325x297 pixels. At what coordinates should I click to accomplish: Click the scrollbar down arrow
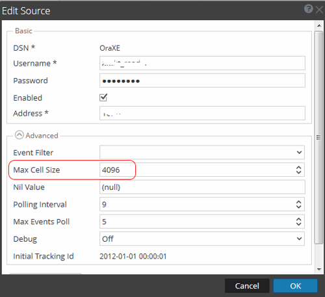pyautogui.click(x=319, y=269)
